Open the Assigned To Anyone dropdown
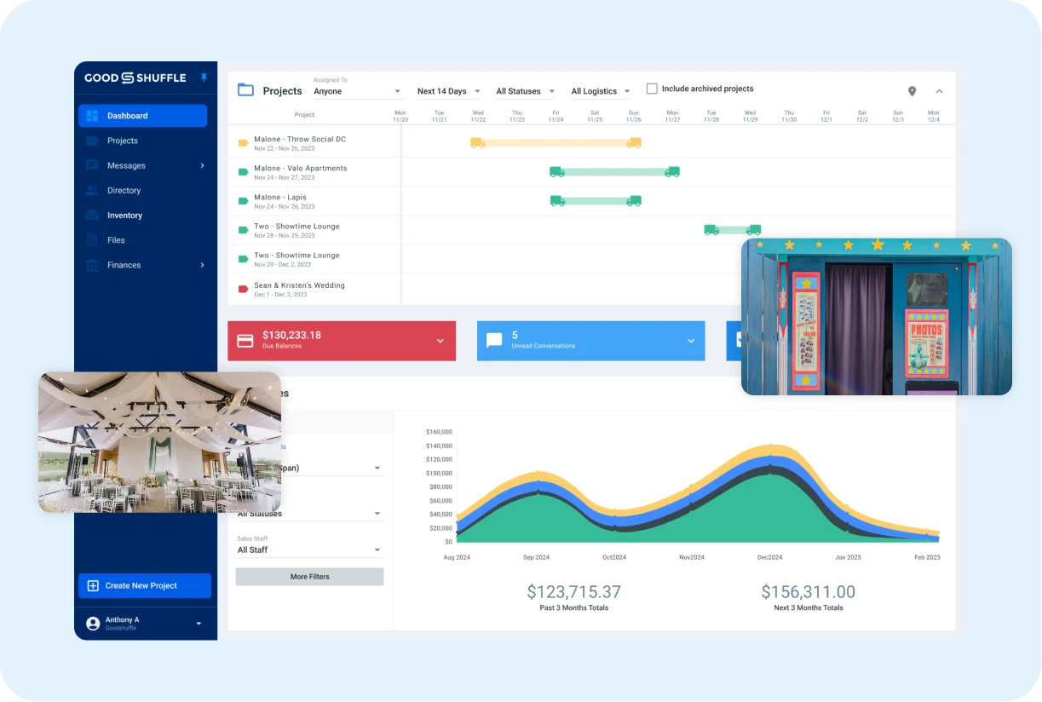This screenshot has height=702, width=1042. [357, 91]
